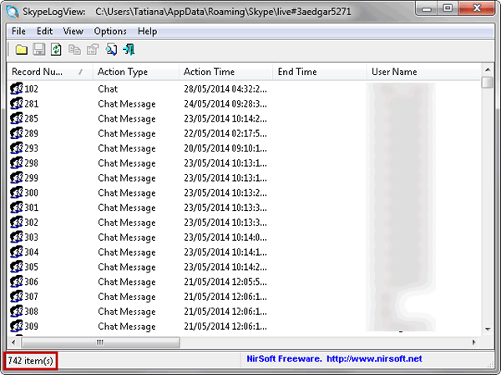Click the NirSoft Freeware status bar text
The image size is (501, 375).
tap(284, 358)
